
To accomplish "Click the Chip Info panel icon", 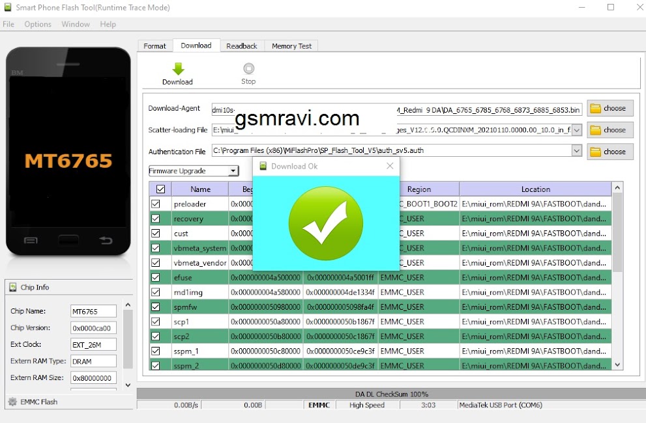I will 13,287.
